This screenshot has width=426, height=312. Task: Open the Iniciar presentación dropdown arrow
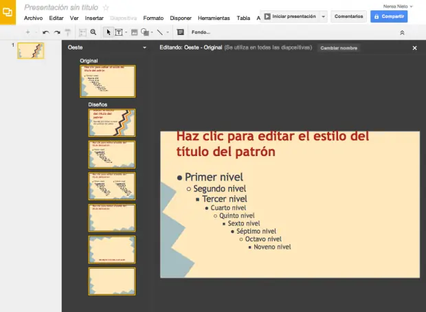[324, 16]
